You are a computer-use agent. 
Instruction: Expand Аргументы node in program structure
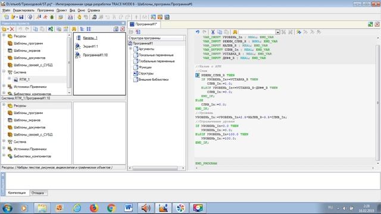point(131,49)
